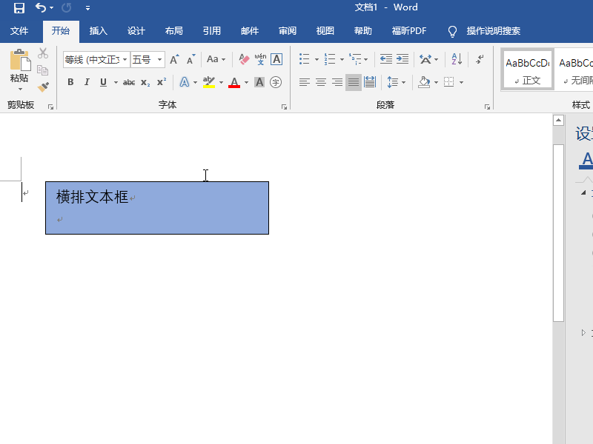Switch to the 布局 tab

pos(174,31)
